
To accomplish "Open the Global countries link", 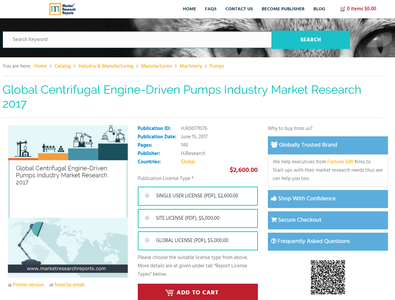I will click(188, 162).
